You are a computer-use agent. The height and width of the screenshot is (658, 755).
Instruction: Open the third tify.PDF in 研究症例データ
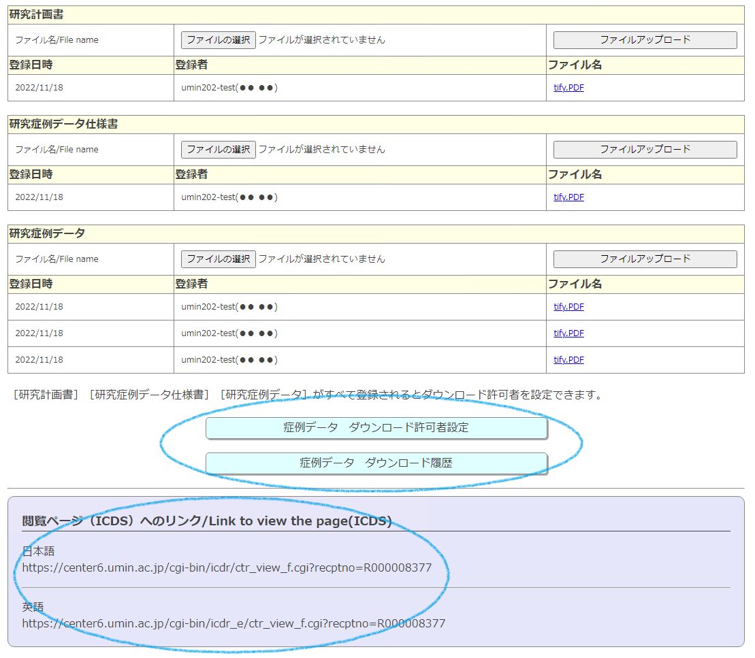[x=568, y=360]
